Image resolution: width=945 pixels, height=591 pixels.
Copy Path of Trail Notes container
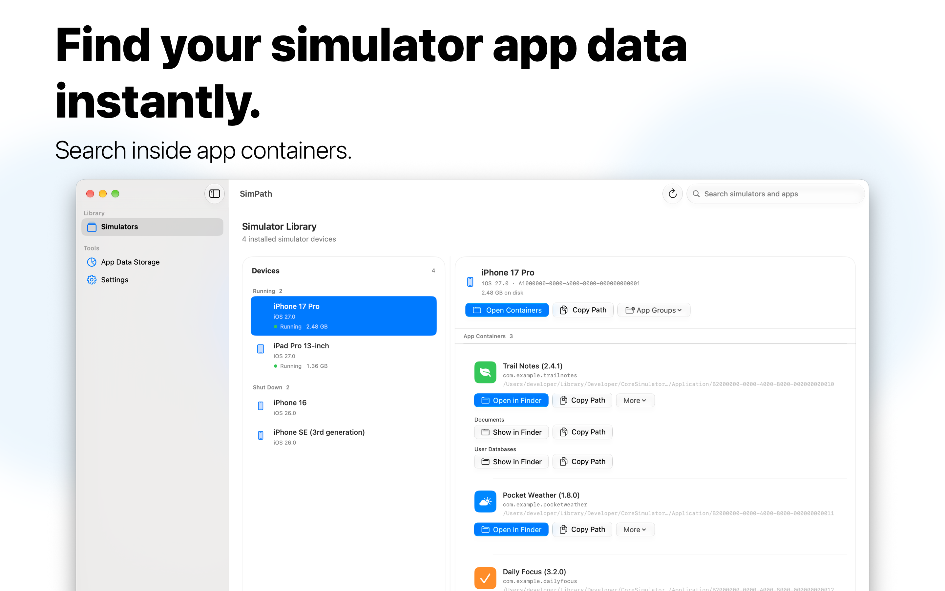pos(582,400)
